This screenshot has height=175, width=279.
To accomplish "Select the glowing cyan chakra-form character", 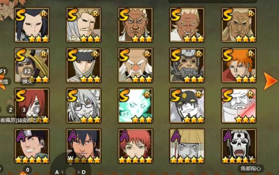I will point(135,106).
